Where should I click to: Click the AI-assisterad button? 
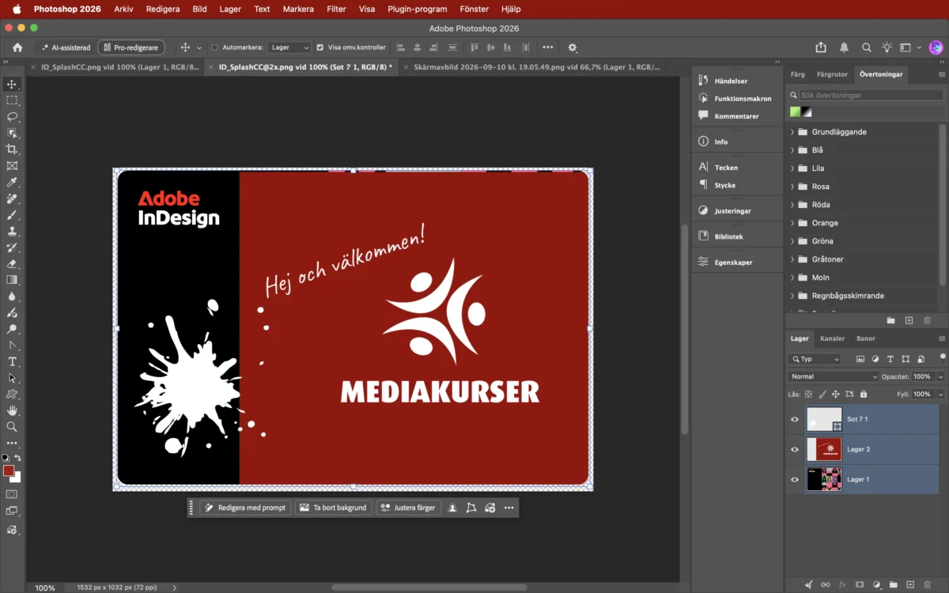point(66,47)
